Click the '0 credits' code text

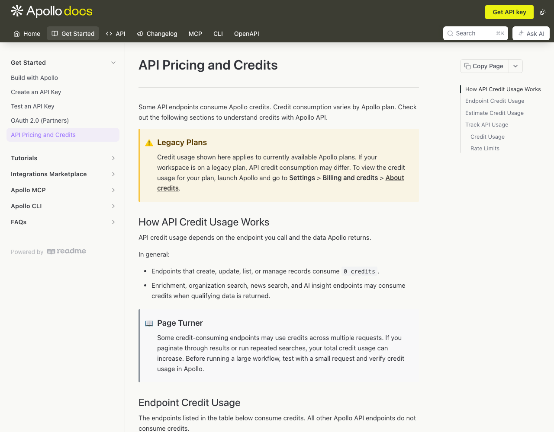pyautogui.click(x=359, y=271)
